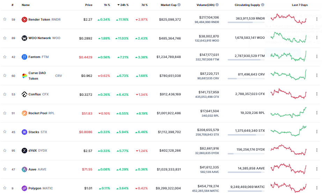
Task: Toggle the Aave watchlist star
Action: click(5, 169)
